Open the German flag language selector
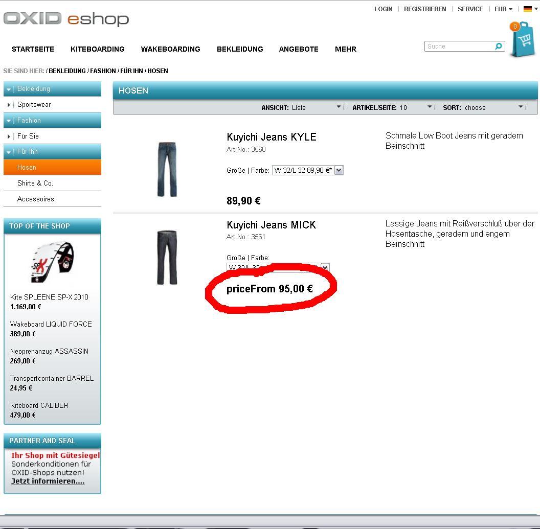Screen dimensions: 540x529 (x=530, y=9)
